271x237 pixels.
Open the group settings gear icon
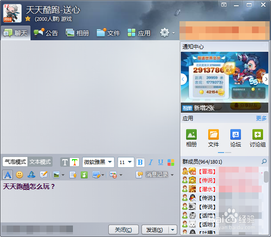164,32
